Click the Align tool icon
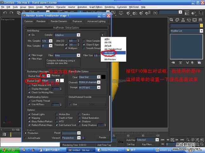205x153 pixels. pos(193,13)
